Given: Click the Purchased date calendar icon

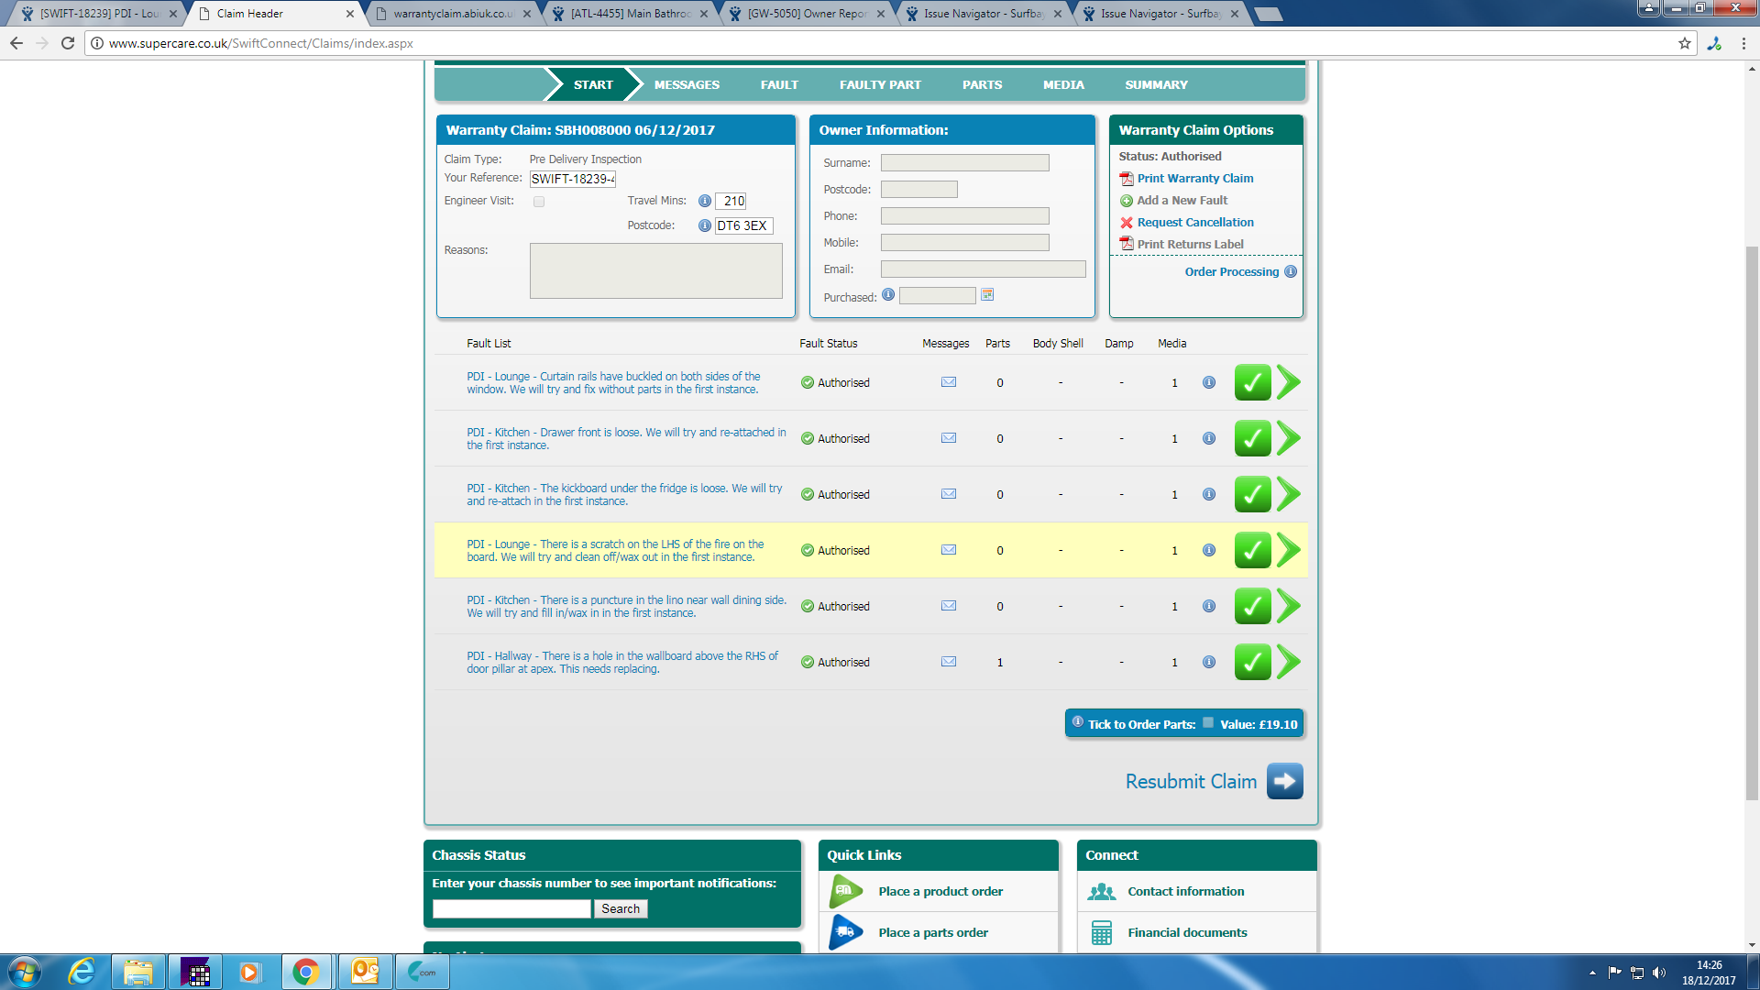Looking at the screenshot, I should [x=987, y=295].
